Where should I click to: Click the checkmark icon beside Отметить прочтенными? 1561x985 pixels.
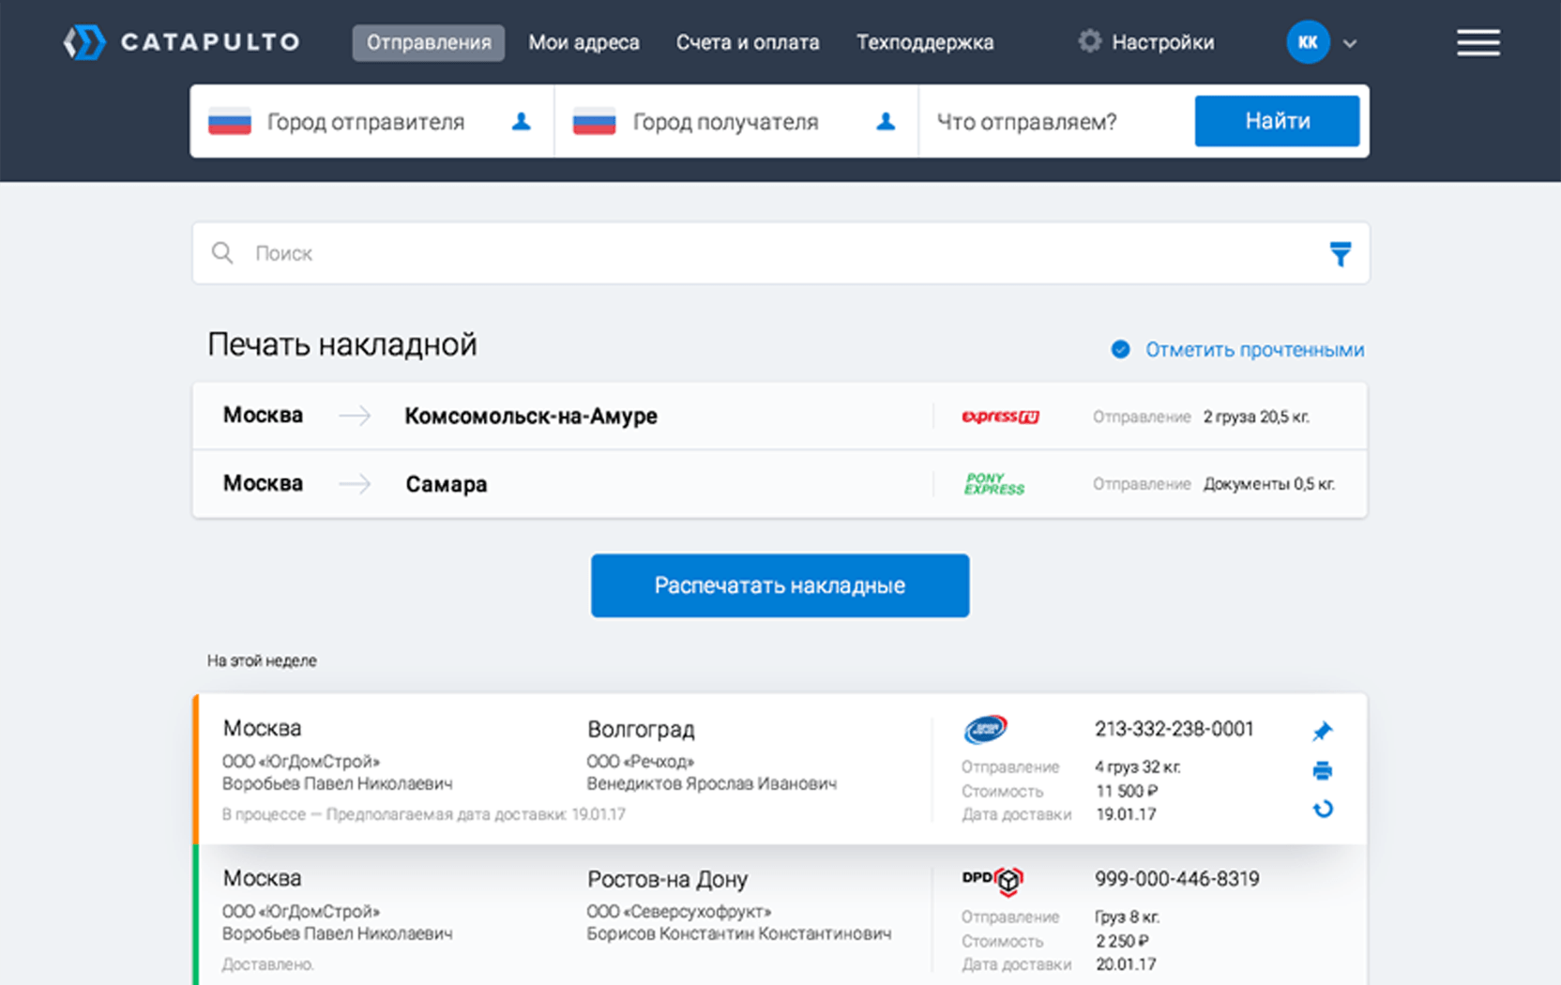1120,349
